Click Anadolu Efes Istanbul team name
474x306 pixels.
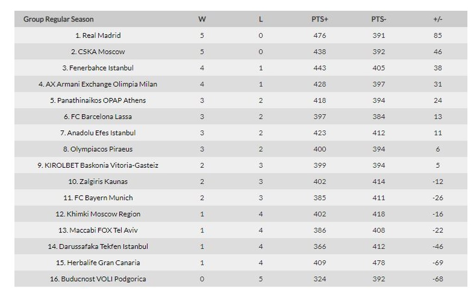pyautogui.click(x=101, y=133)
